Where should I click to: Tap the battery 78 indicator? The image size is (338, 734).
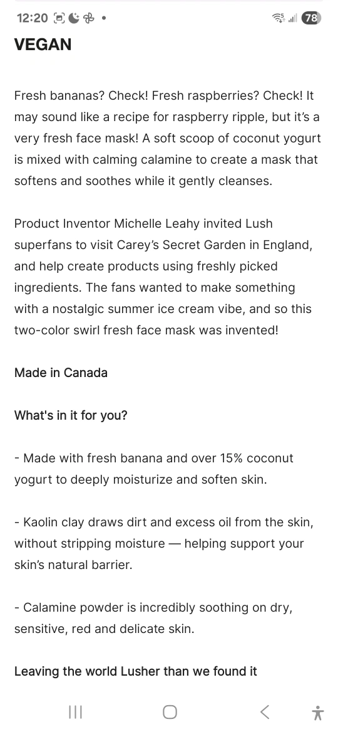(311, 18)
